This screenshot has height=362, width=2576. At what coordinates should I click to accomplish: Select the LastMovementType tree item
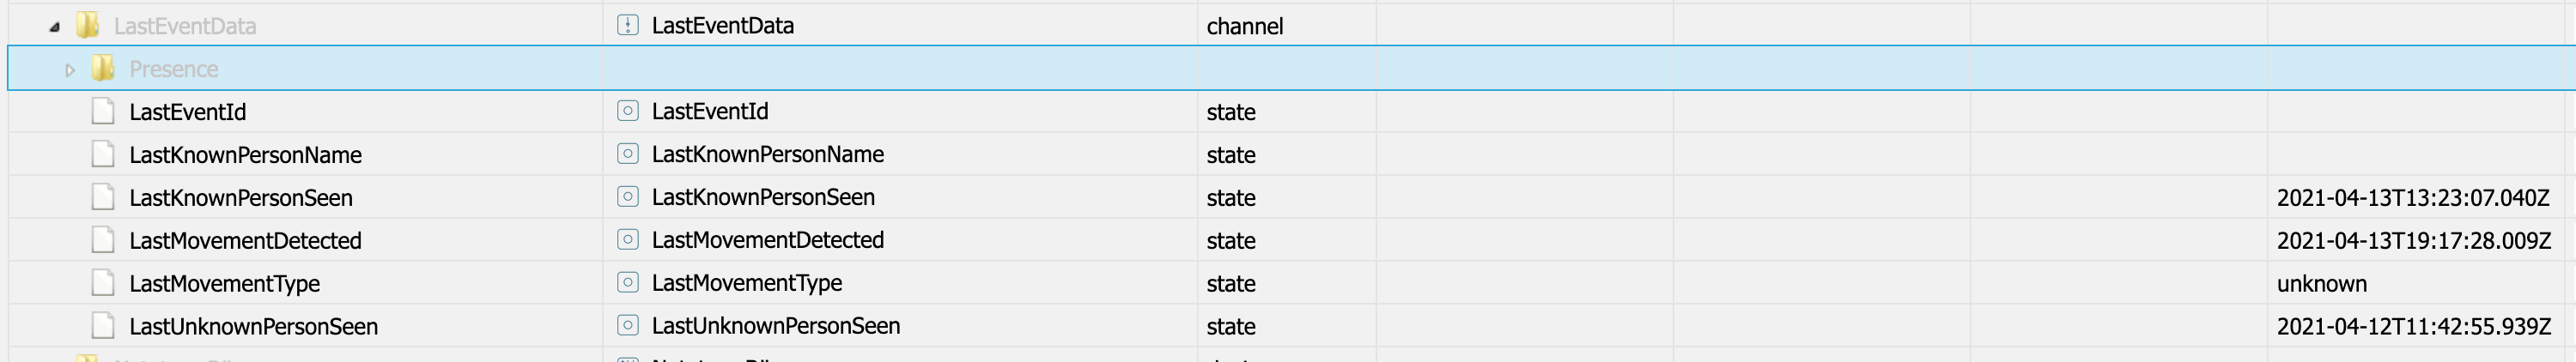point(224,284)
